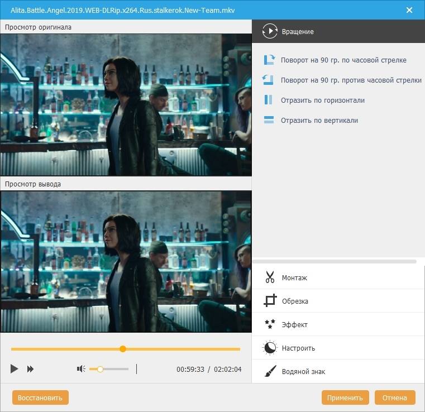Switch to the Настроить section
This screenshot has width=425, height=412.
pos(338,348)
